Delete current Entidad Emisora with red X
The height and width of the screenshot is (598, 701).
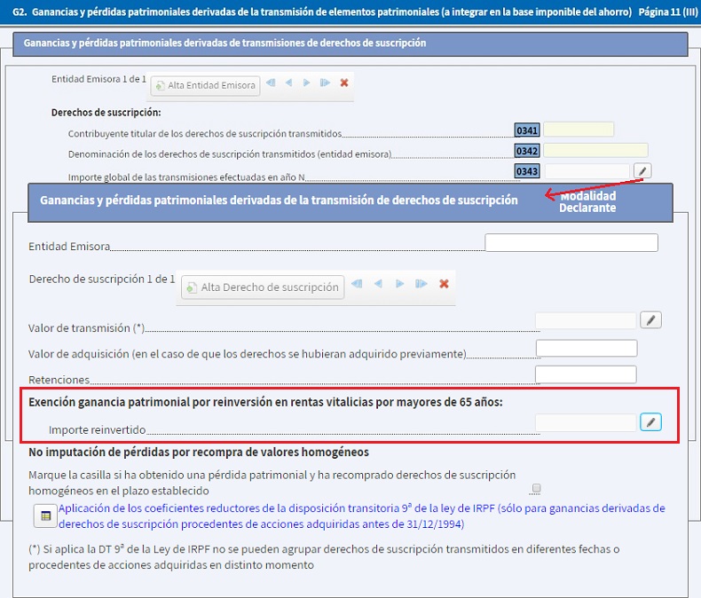point(344,83)
